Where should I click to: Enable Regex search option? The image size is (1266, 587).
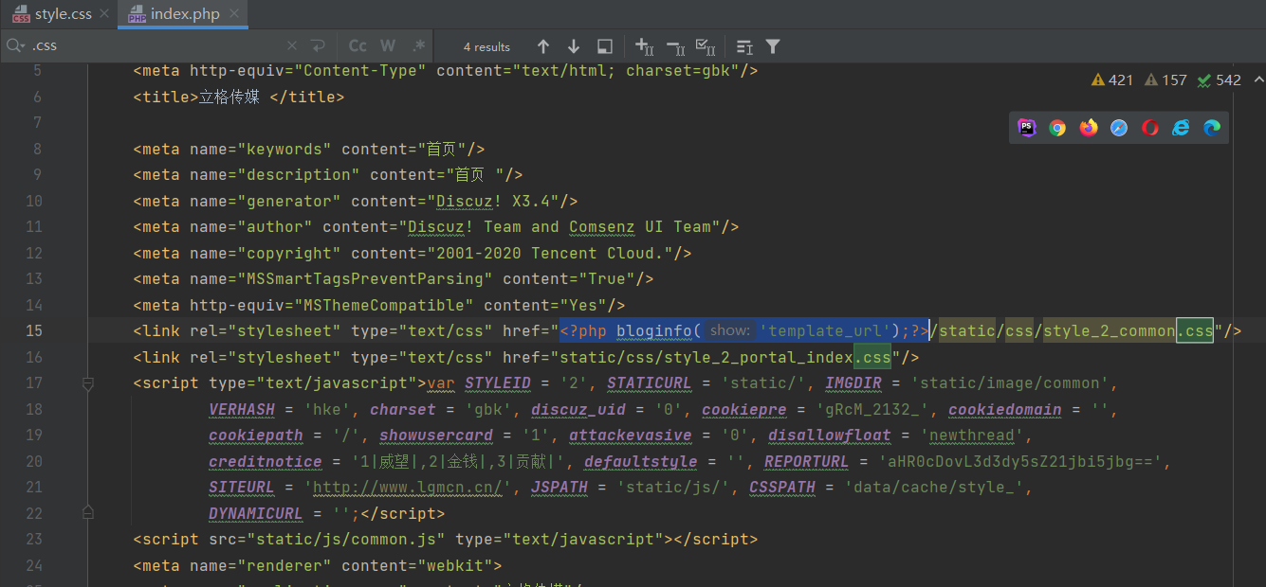(418, 46)
